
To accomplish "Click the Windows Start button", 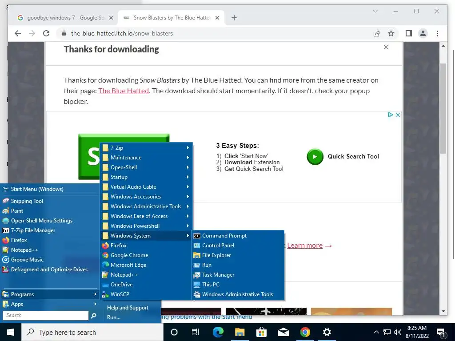I will pos(11,332).
